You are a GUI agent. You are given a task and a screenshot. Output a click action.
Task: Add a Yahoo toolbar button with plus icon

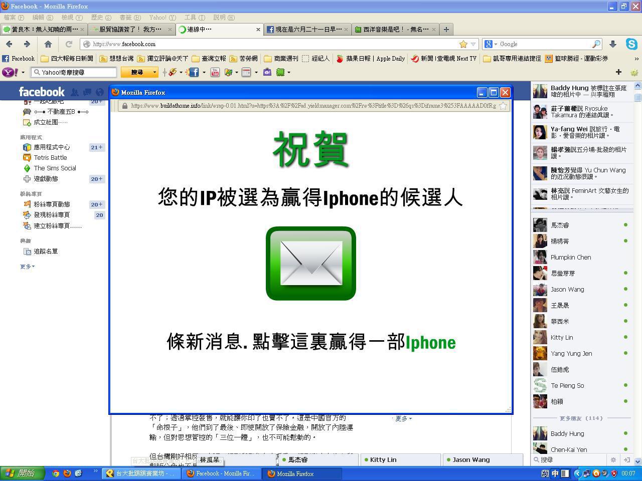click(618, 72)
